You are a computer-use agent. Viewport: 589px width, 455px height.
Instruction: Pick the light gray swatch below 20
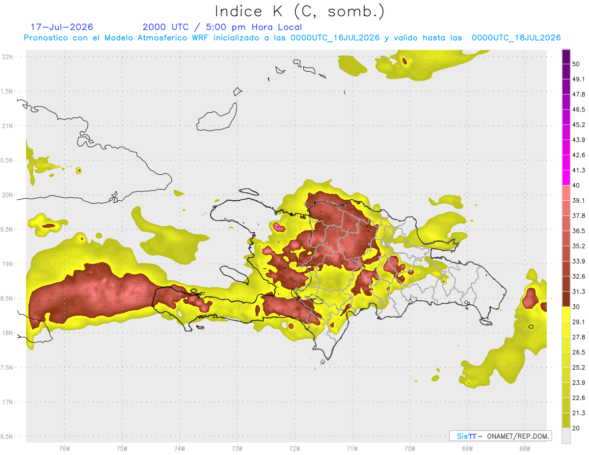[566, 435]
